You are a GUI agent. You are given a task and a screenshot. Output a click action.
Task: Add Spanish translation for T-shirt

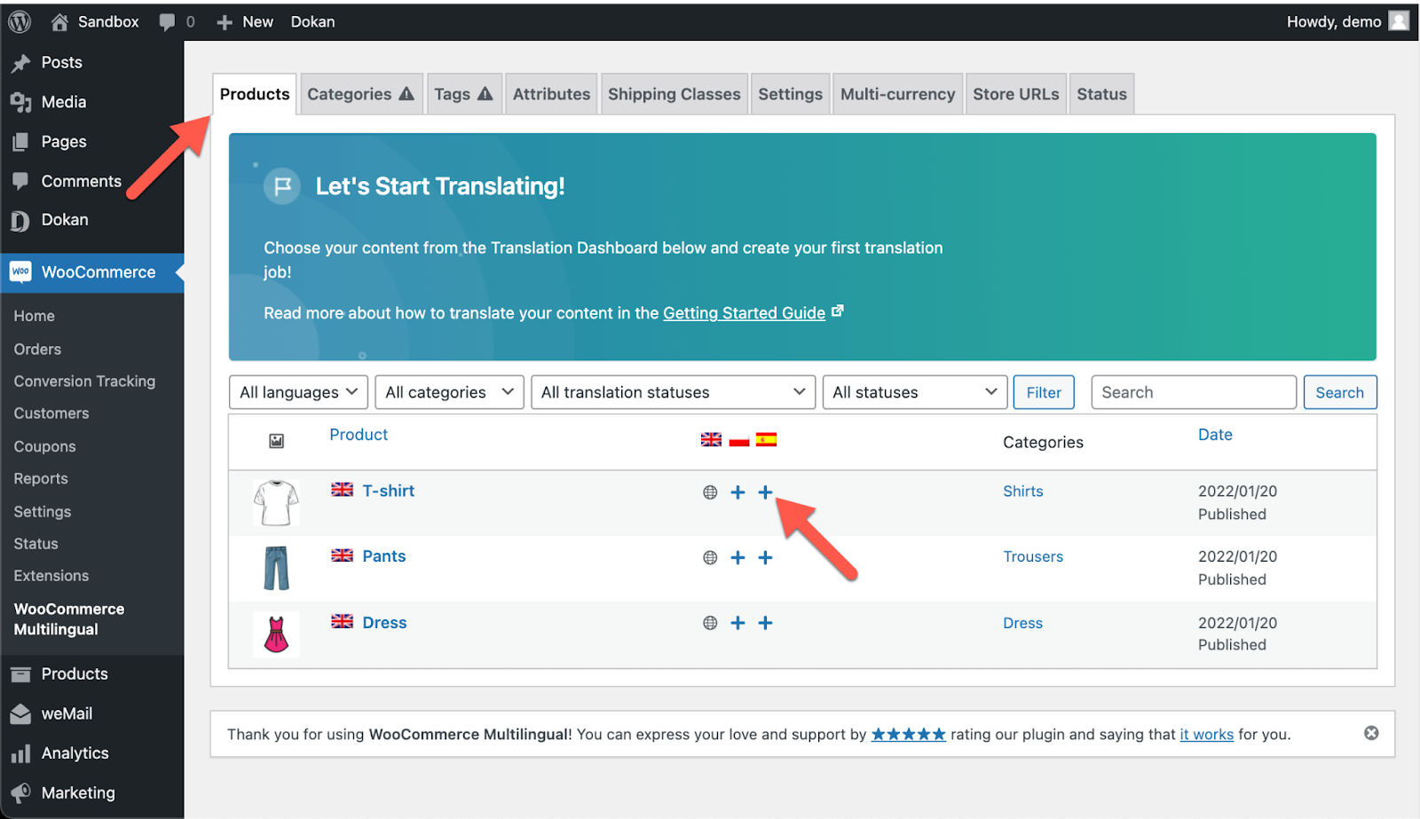(x=766, y=492)
